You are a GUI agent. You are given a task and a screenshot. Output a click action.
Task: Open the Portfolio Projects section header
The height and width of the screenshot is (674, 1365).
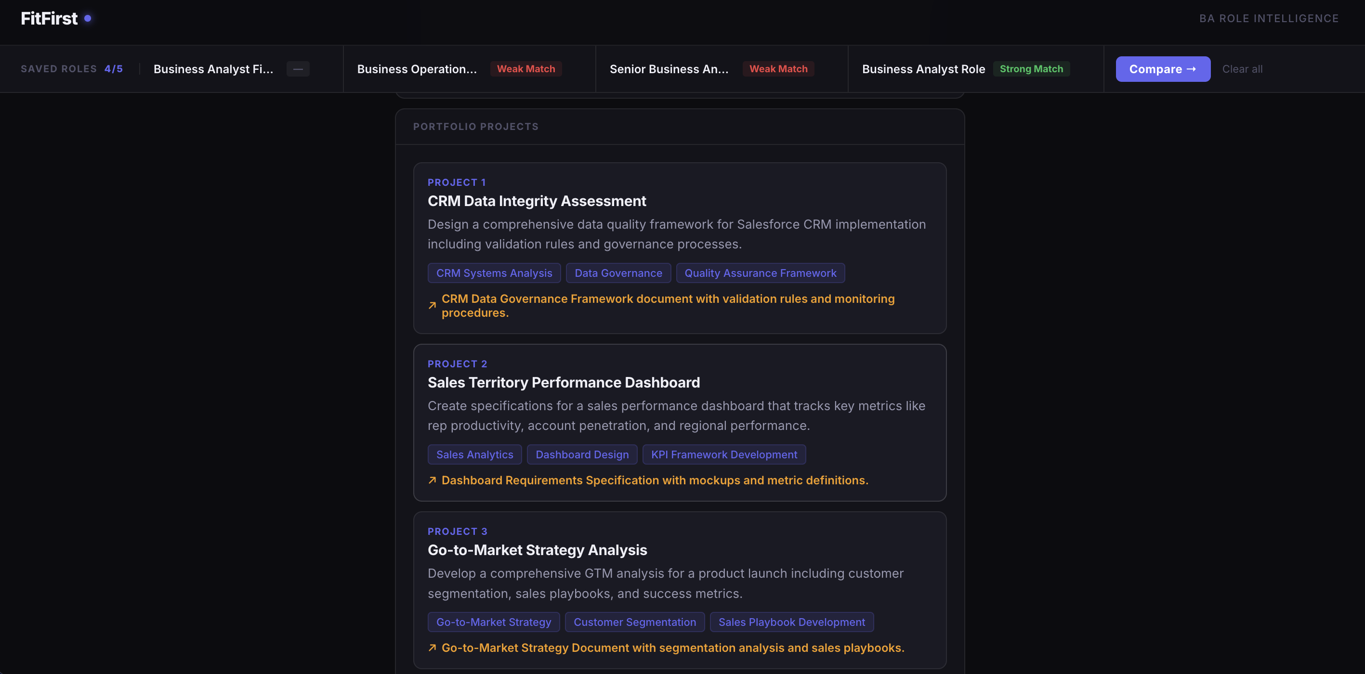(x=475, y=127)
